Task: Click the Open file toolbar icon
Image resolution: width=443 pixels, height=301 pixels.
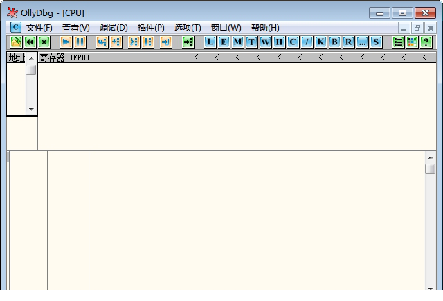Action: (x=16, y=42)
